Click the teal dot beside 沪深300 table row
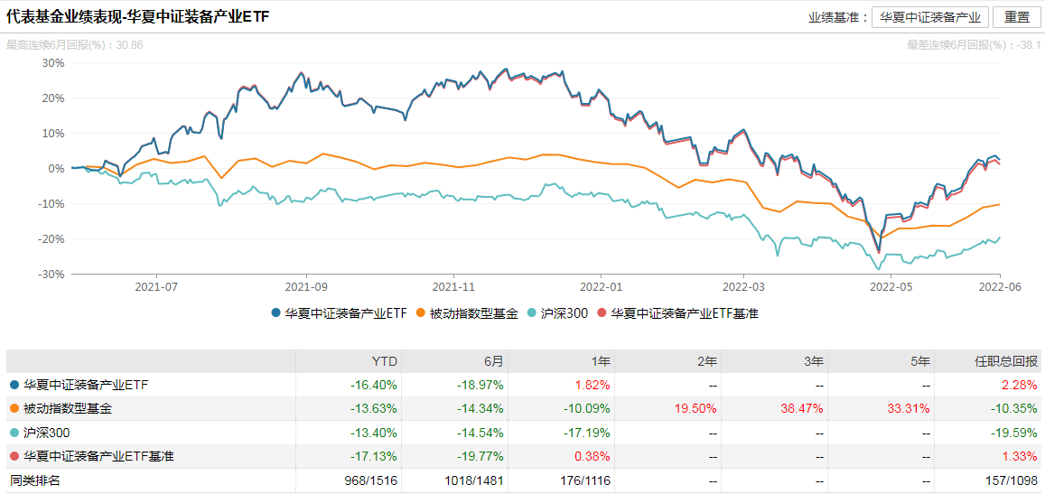 pyautogui.click(x=14, y=433)
